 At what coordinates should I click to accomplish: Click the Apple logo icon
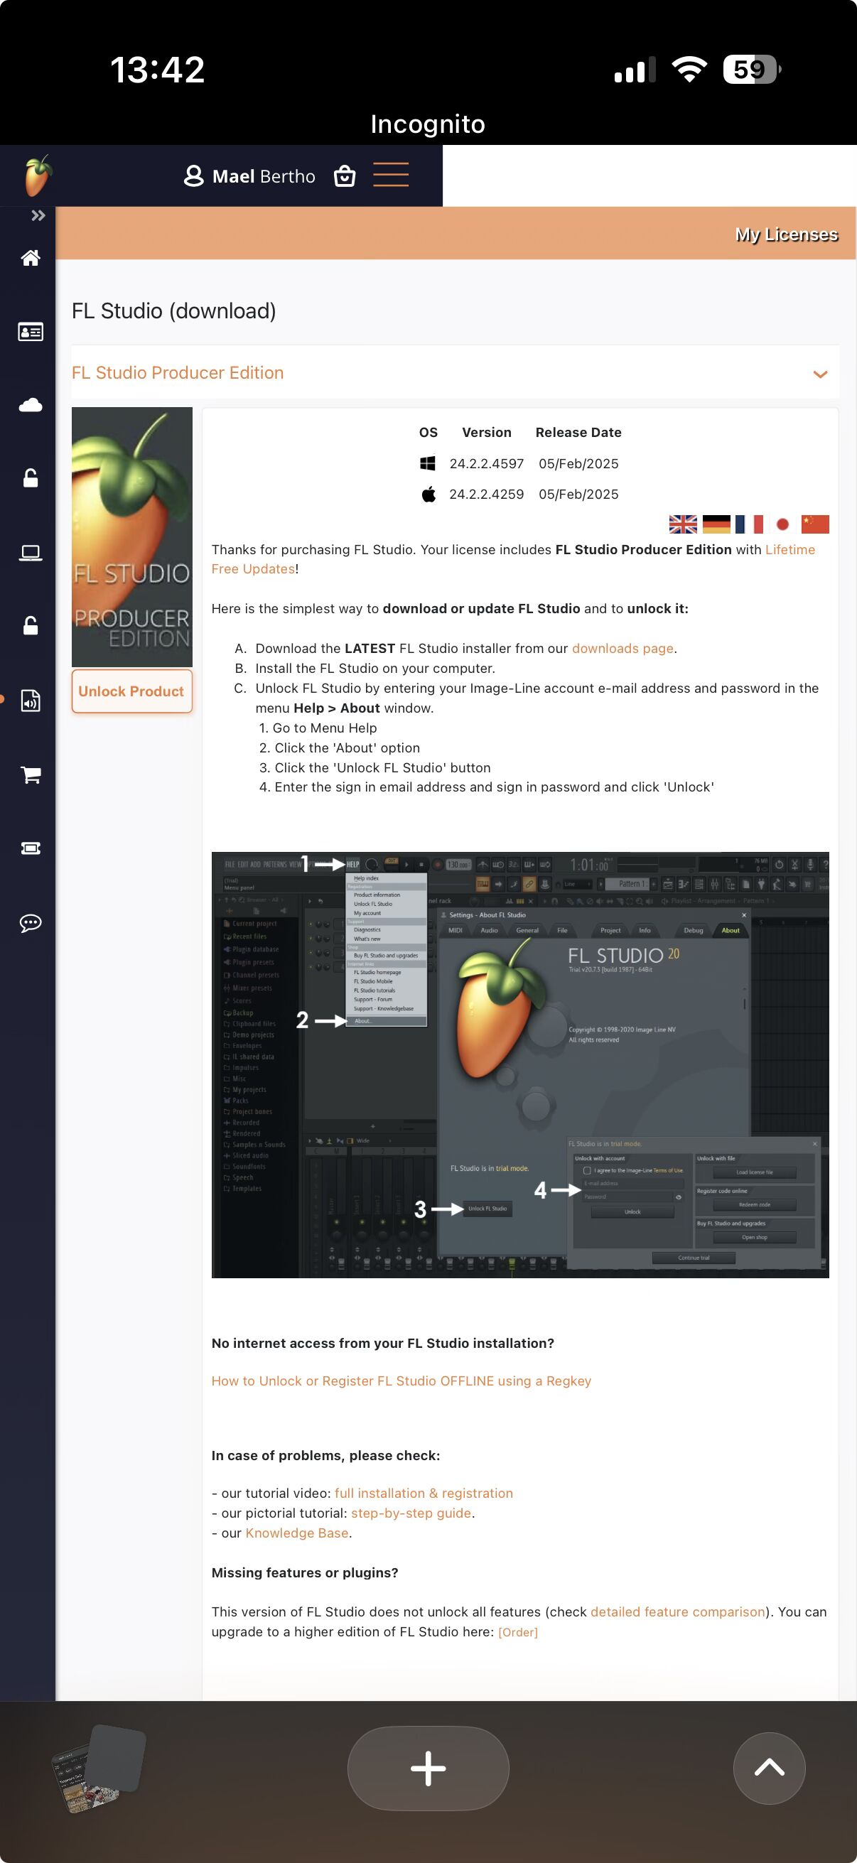428,495
